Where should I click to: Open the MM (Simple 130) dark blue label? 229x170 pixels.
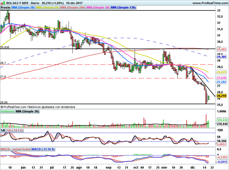pyautogui.click(x=123, y=7)
